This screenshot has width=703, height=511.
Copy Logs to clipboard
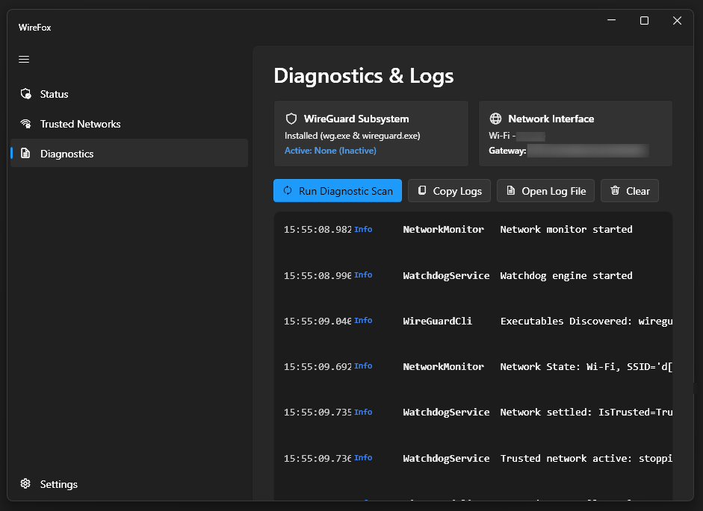click(449, 191)
